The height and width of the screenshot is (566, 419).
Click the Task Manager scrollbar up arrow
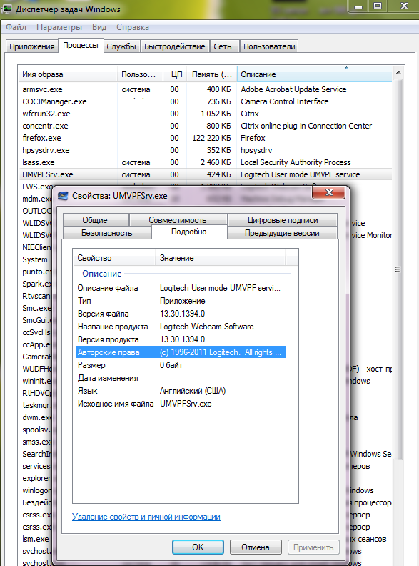[398, 73]
